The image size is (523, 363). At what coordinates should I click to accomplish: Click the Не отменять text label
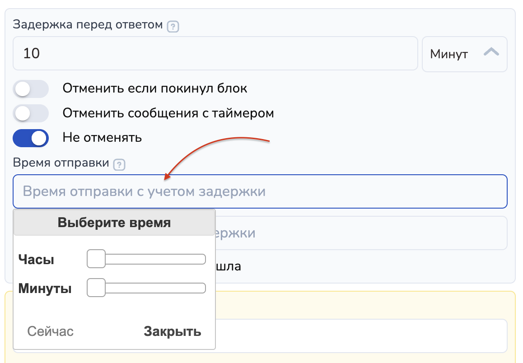tap(102, 138)
